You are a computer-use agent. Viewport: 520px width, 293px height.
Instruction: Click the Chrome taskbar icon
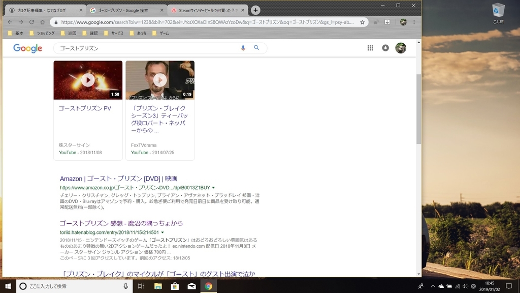pos(208,286)
